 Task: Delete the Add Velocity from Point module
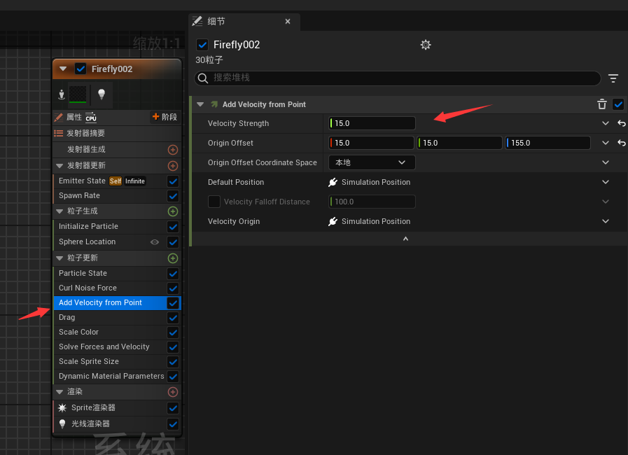602,104
